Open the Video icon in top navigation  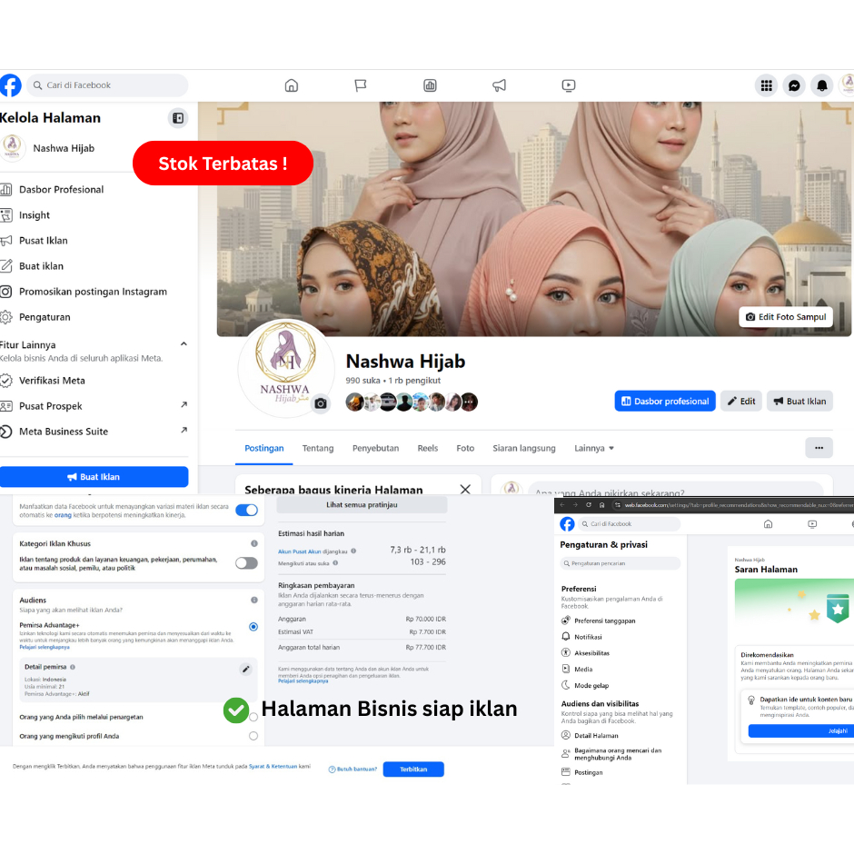(568, 84)
